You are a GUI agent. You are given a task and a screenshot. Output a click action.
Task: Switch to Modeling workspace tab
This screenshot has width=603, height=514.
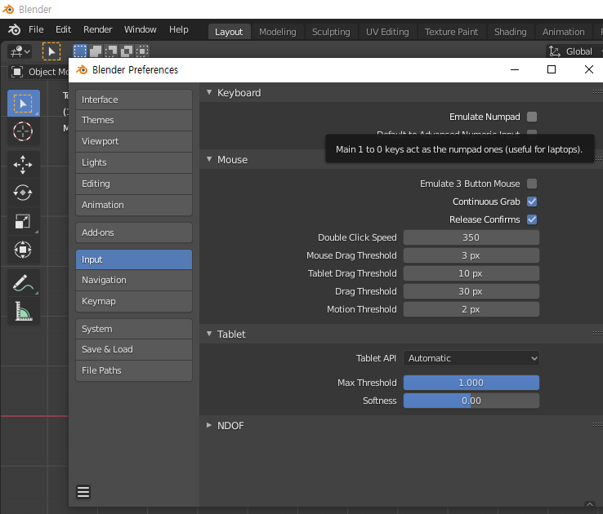278,32
